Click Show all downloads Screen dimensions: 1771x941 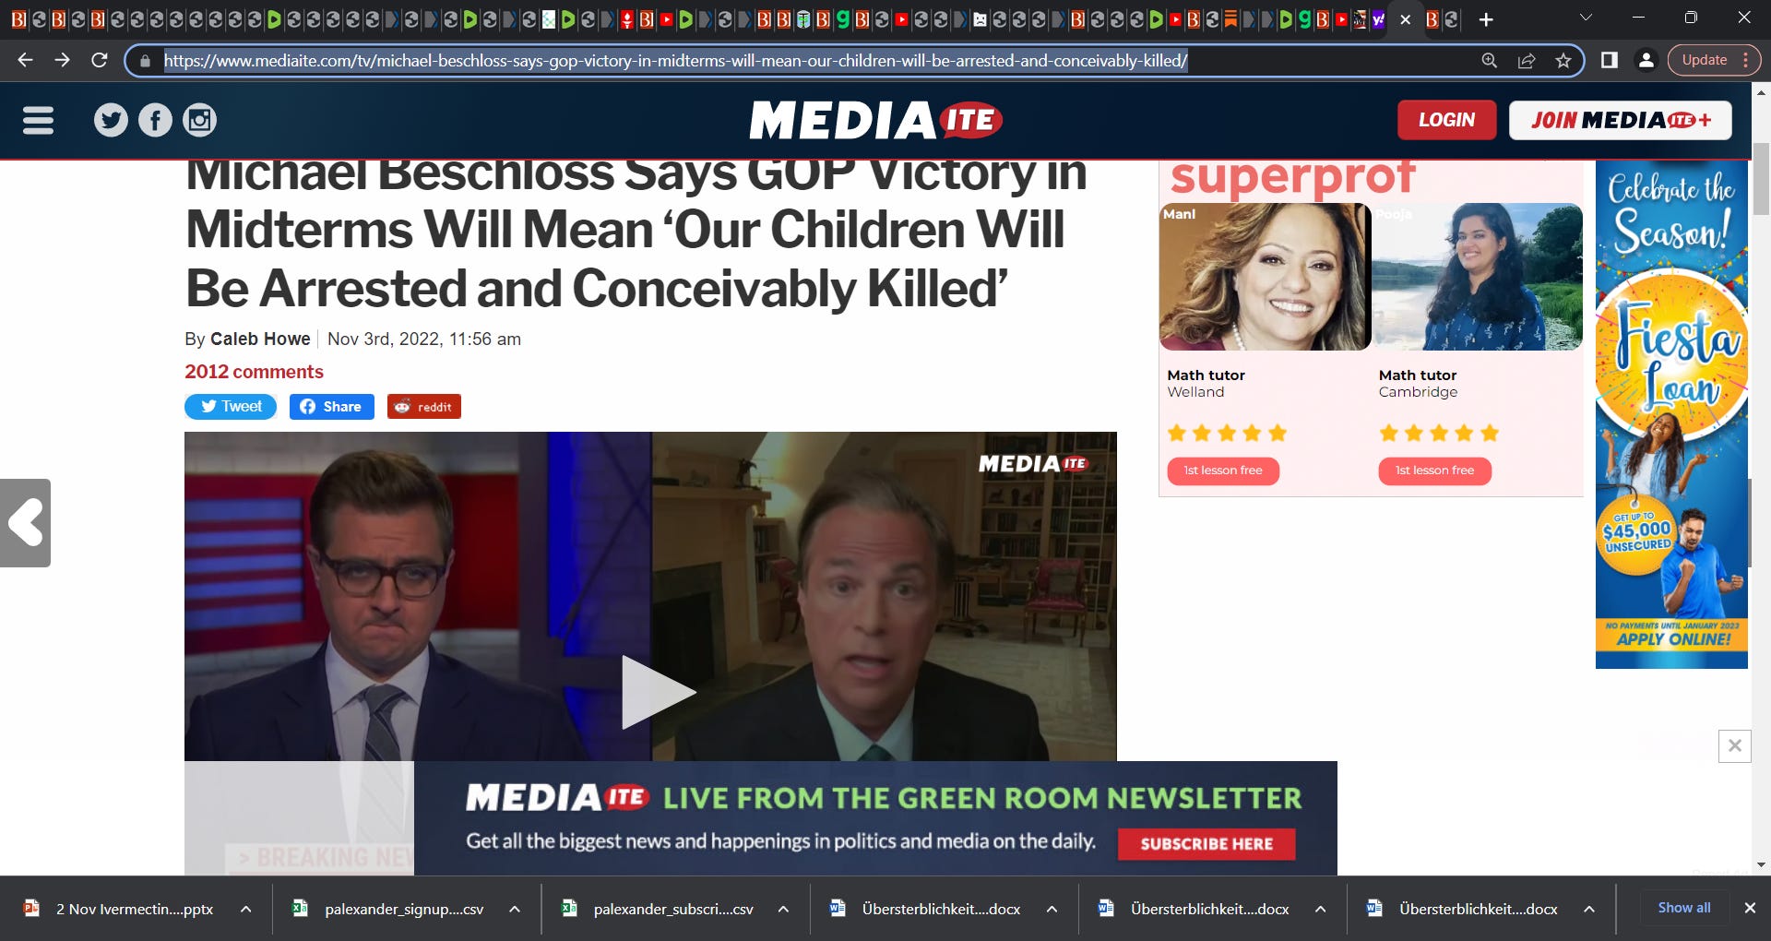point(1684,908)
